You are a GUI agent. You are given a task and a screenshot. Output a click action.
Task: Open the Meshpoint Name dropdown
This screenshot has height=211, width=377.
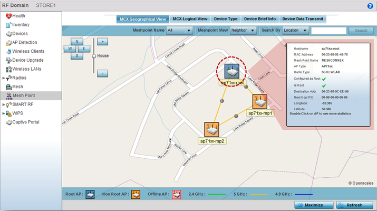(x=179, y=31)
